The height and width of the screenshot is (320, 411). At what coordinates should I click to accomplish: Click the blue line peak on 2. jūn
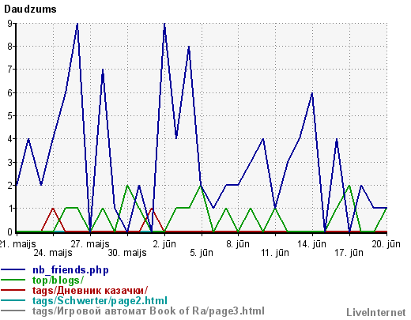[164, 24]
